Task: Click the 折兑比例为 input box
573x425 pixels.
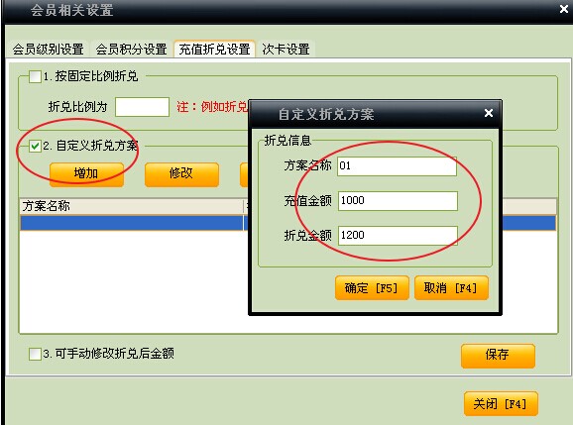Action: pos(142,107)
